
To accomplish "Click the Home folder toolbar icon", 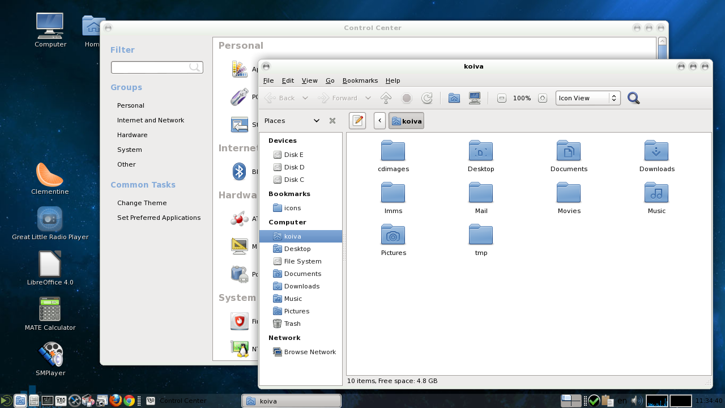I will point(454,98).
